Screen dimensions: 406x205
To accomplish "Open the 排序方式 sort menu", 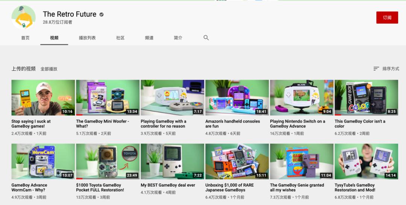I will click(x=386, y=69).
